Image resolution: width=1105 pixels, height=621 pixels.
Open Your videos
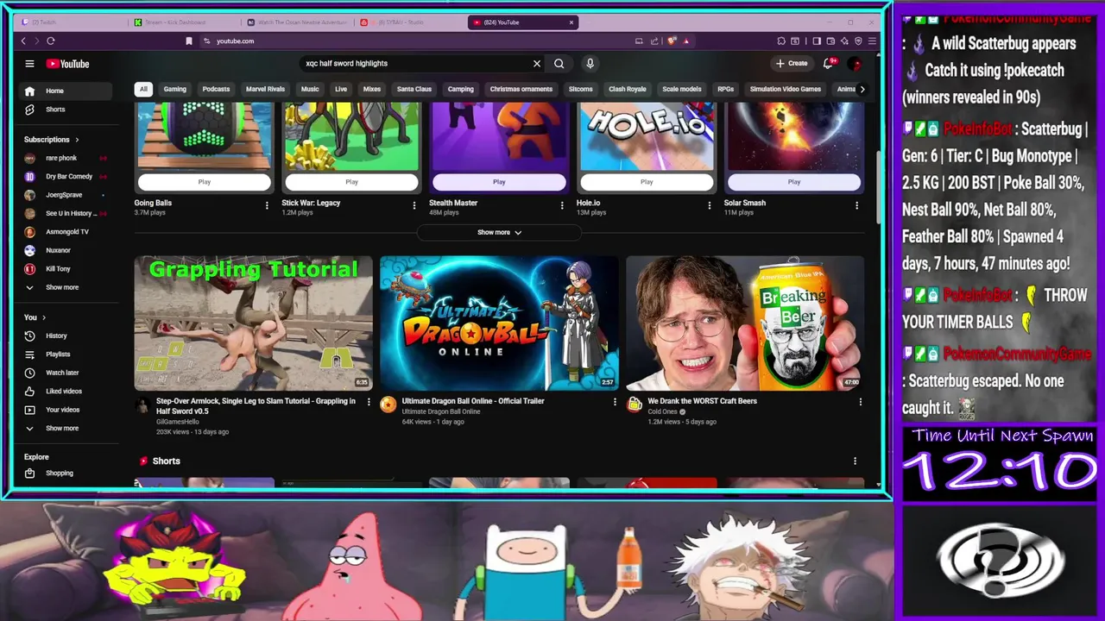(66, 410)
